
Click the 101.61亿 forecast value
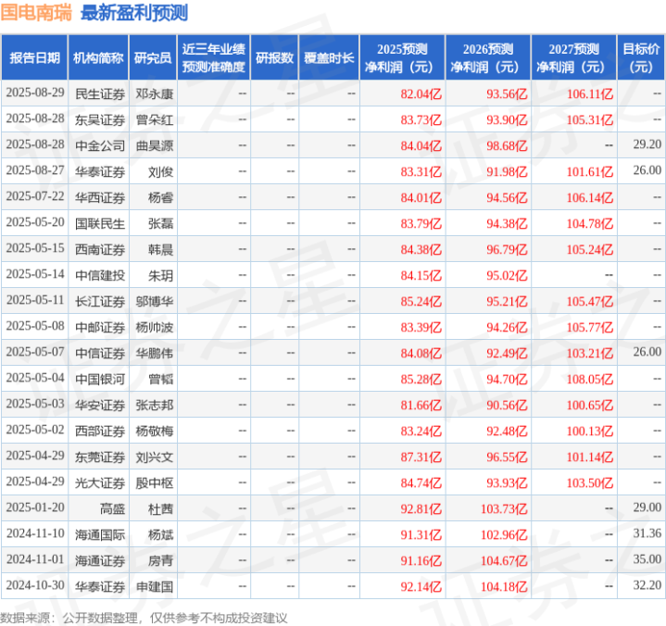tap(590, 171)
